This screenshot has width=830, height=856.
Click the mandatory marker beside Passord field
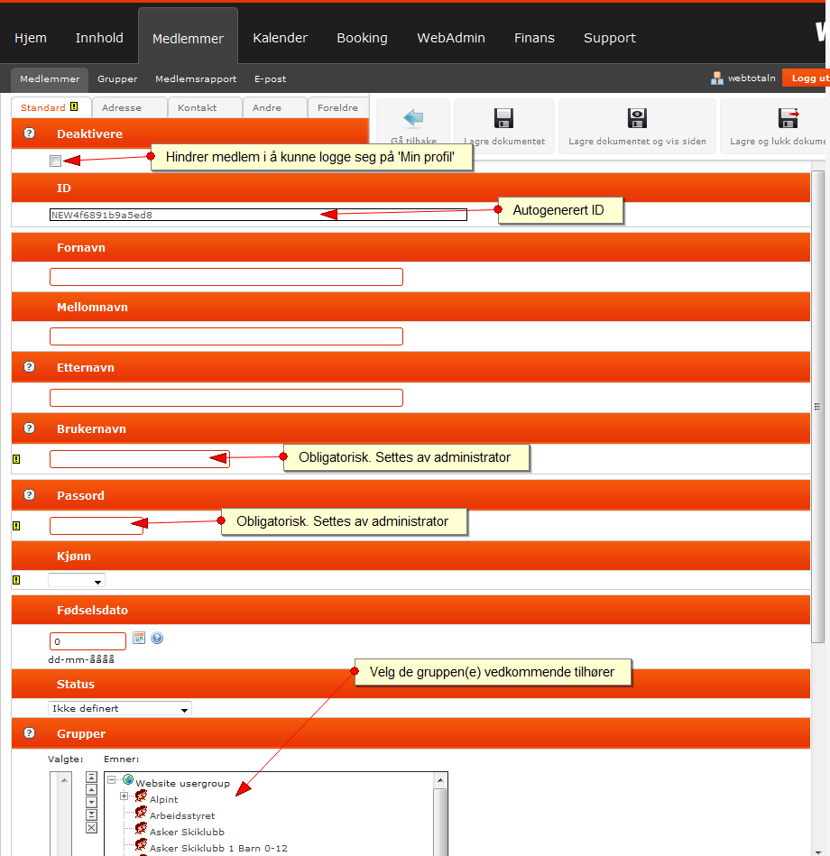(x=16, y=526)
